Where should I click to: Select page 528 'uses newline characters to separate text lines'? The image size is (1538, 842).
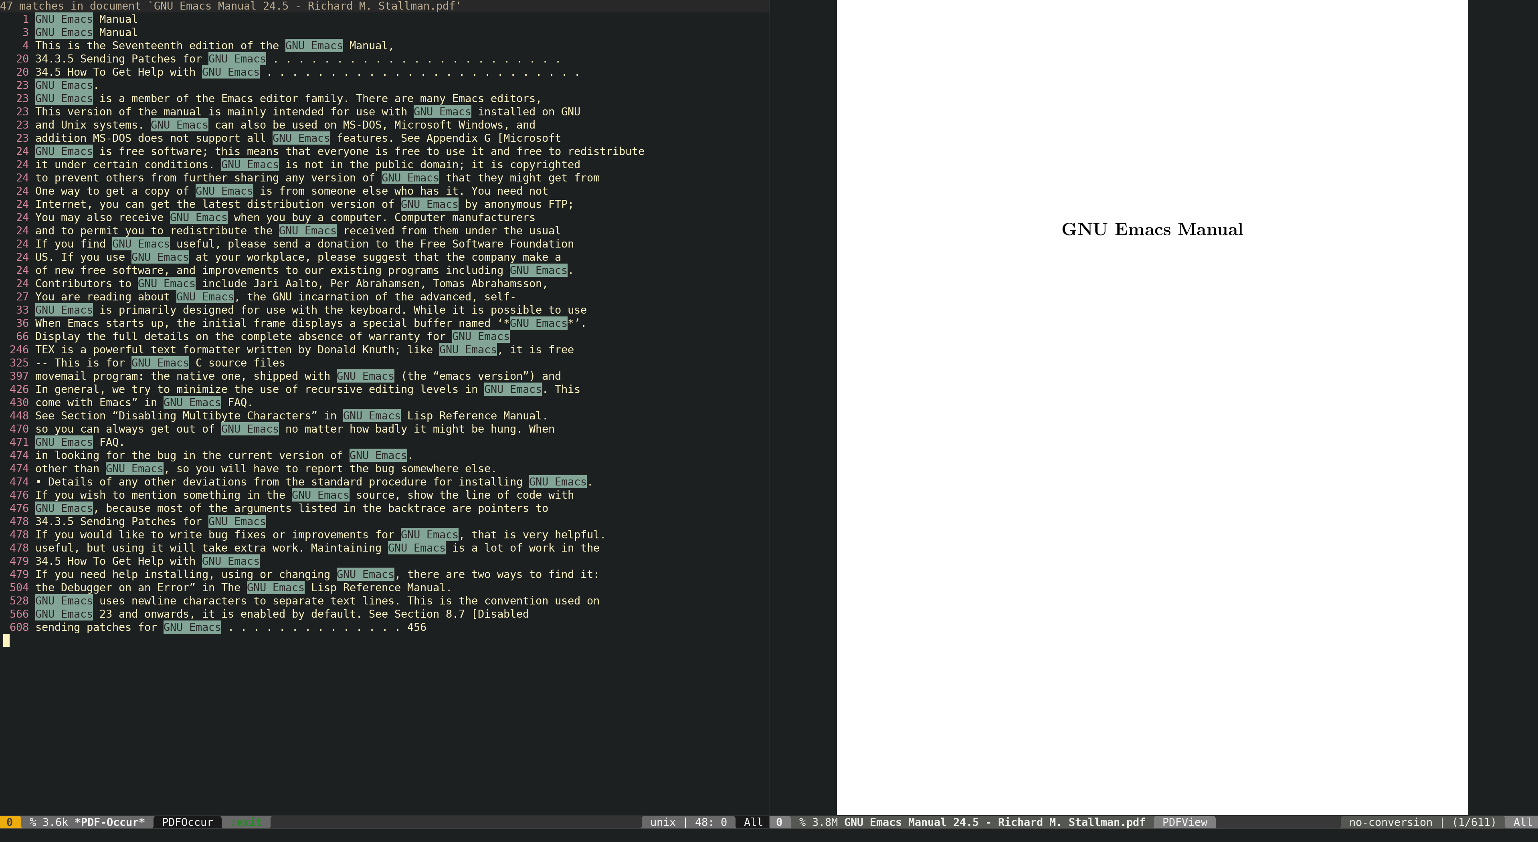(317, 601)
